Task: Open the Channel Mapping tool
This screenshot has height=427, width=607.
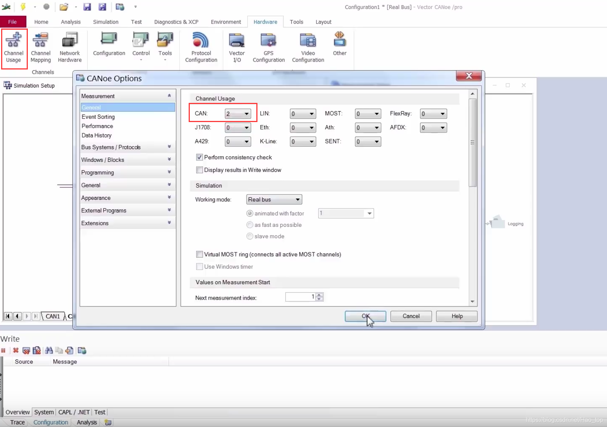Action: pos(41,48)
